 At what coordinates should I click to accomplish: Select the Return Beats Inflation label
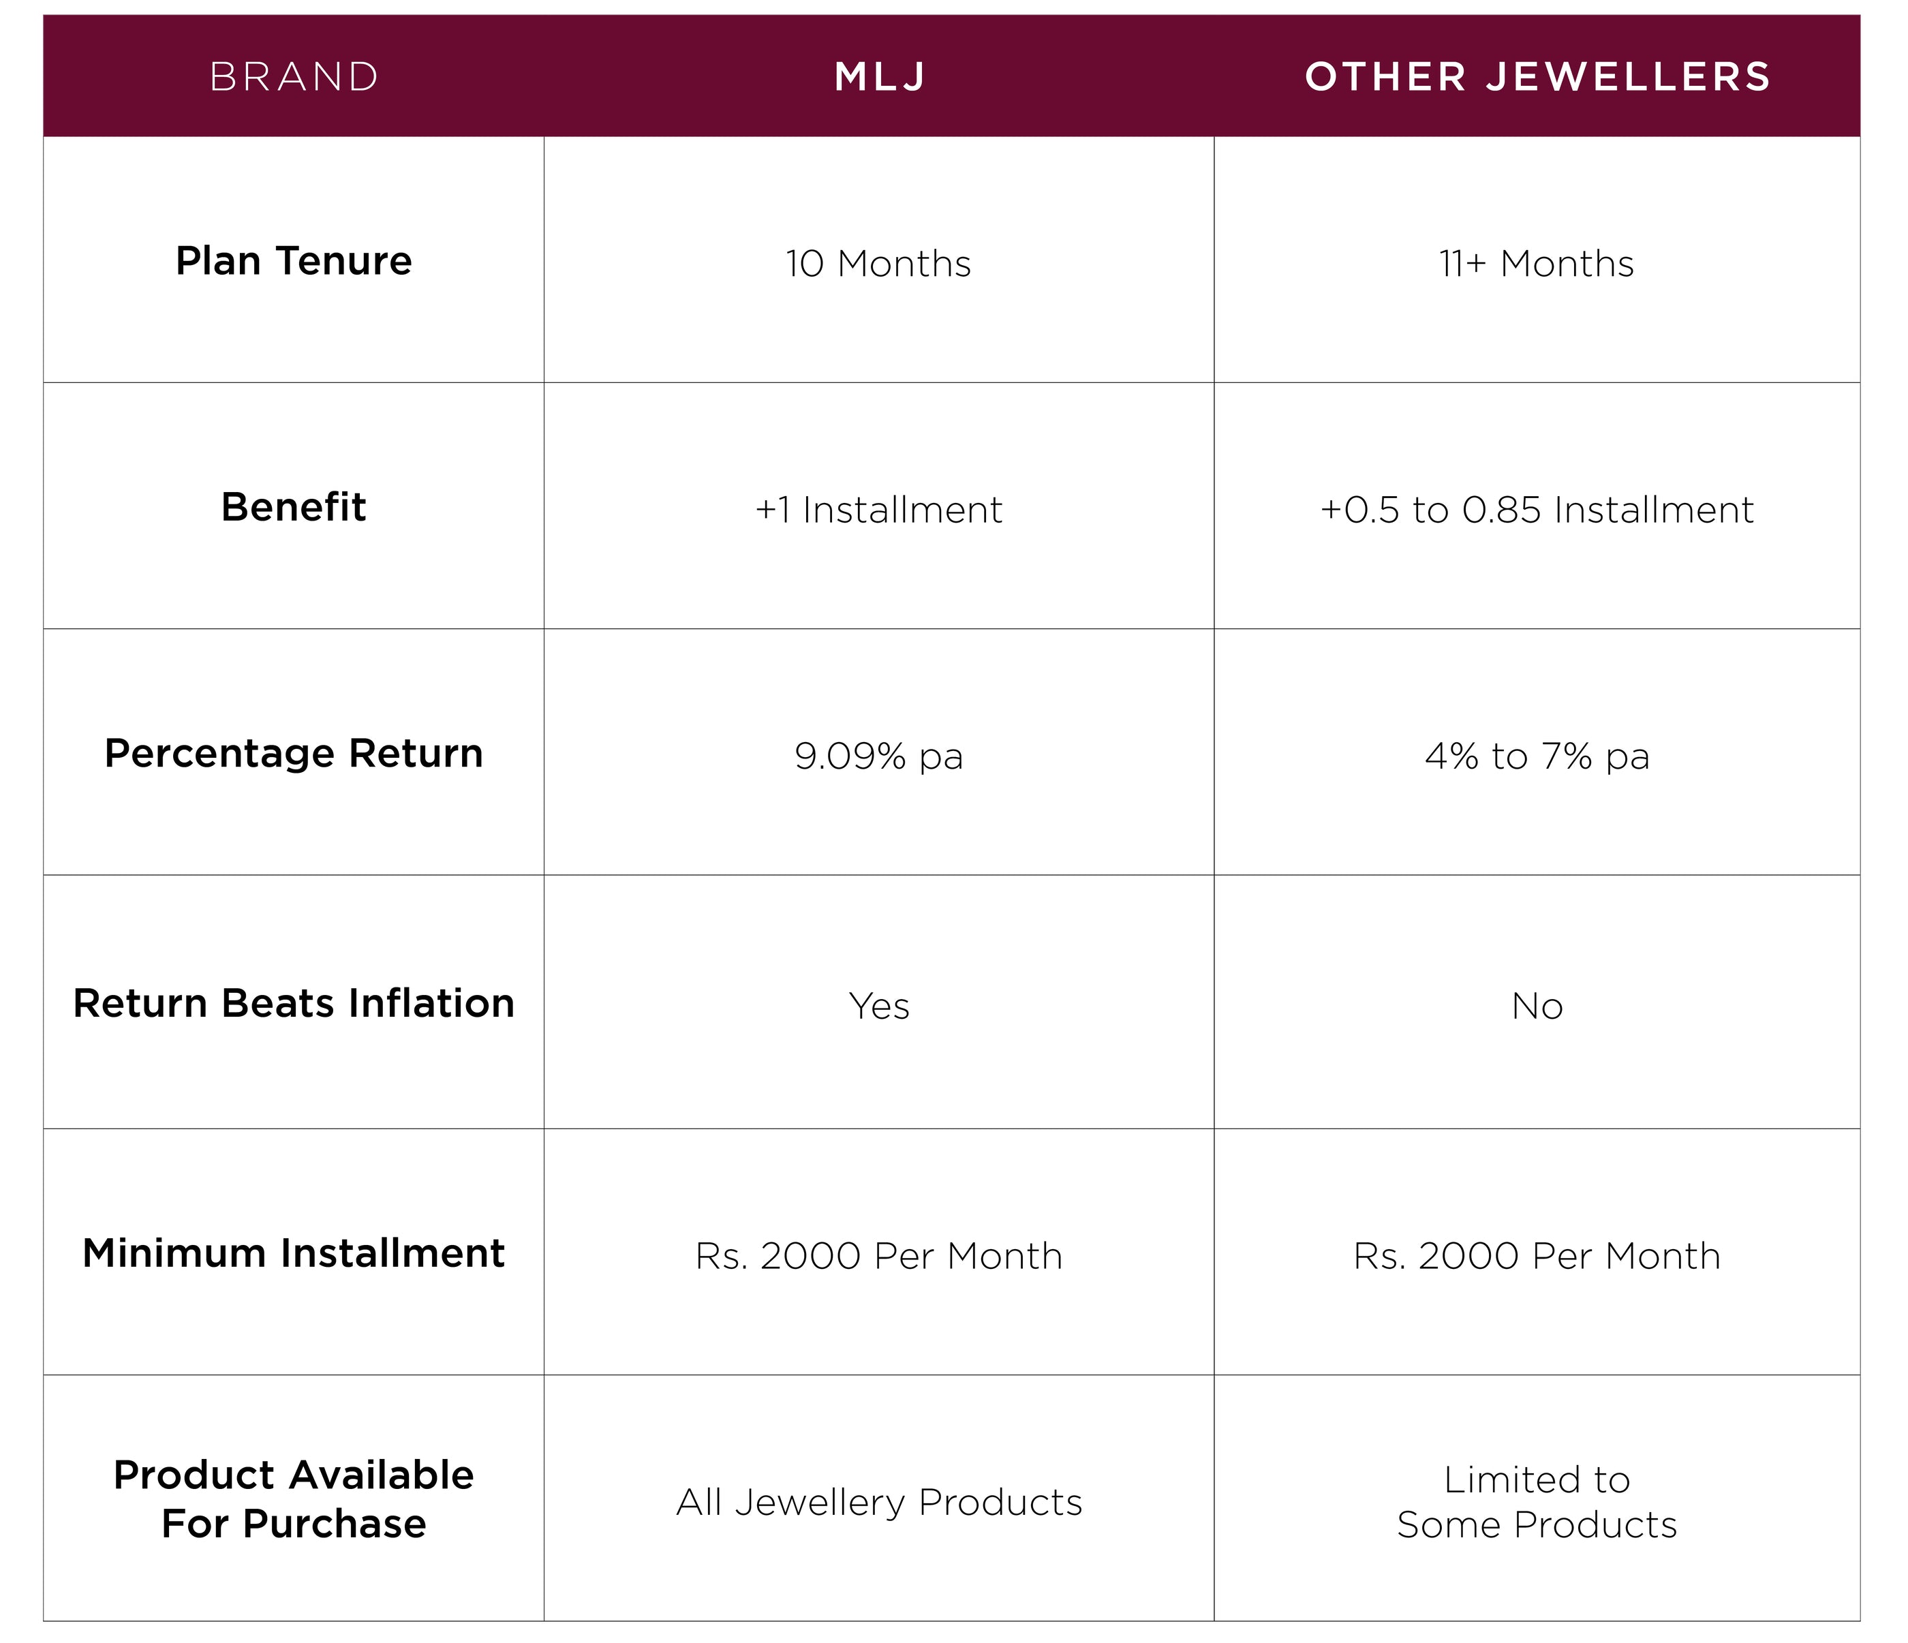click(294, 1003)
